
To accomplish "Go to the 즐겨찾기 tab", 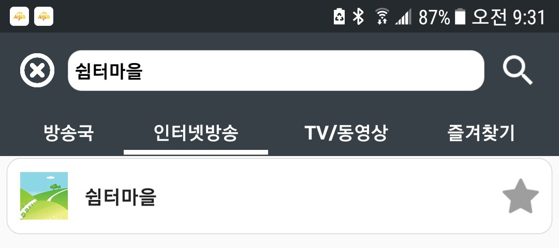I will [481, 133].
